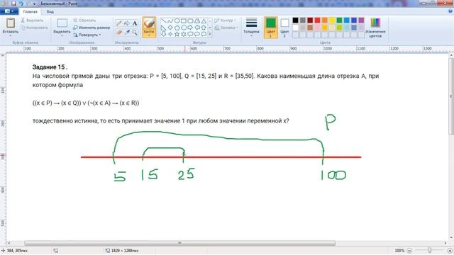Choose the Rounded rectangle shape
454x255 pixels.
[190, 21]
